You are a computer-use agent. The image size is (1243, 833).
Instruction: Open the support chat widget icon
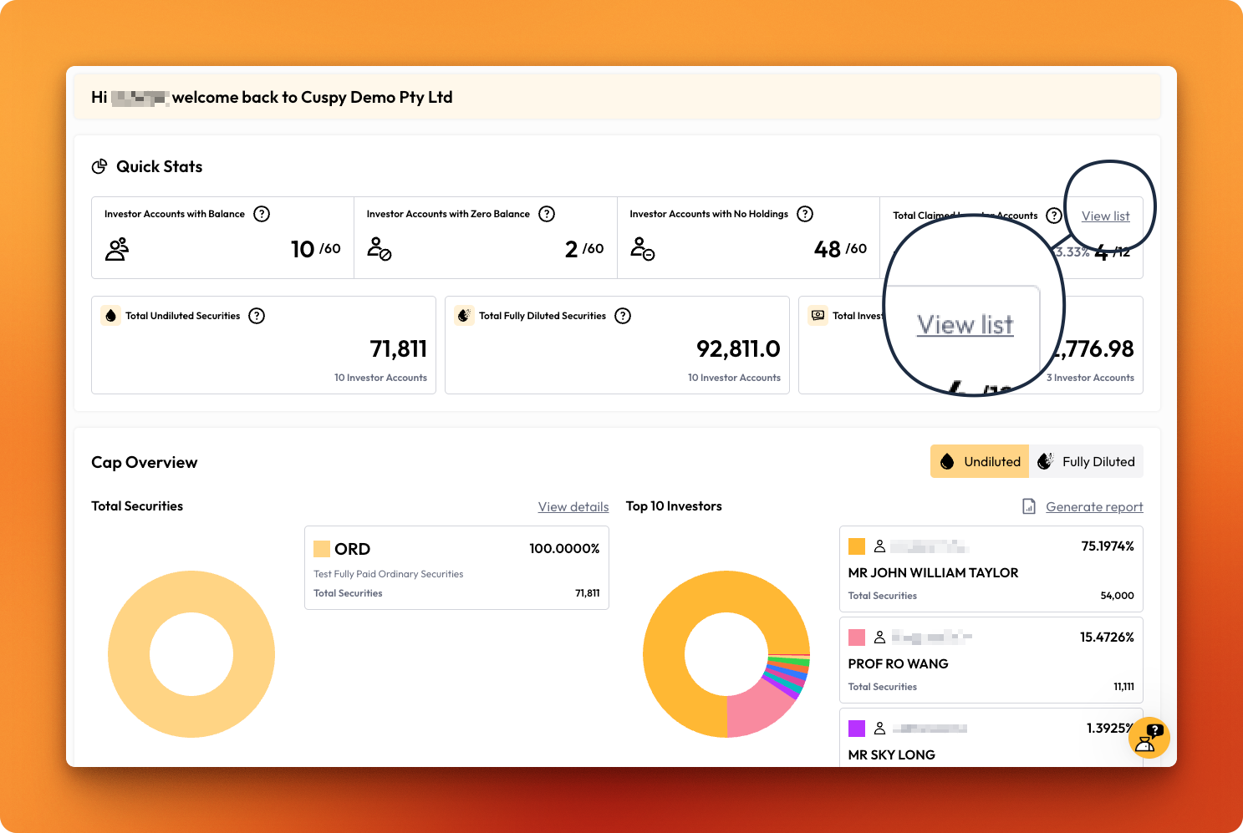click(1149, 738)
